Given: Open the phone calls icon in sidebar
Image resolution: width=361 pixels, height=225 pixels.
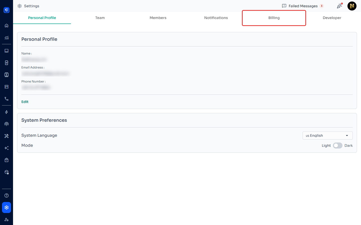Looking at the screenshot, I should coord(7,99).
